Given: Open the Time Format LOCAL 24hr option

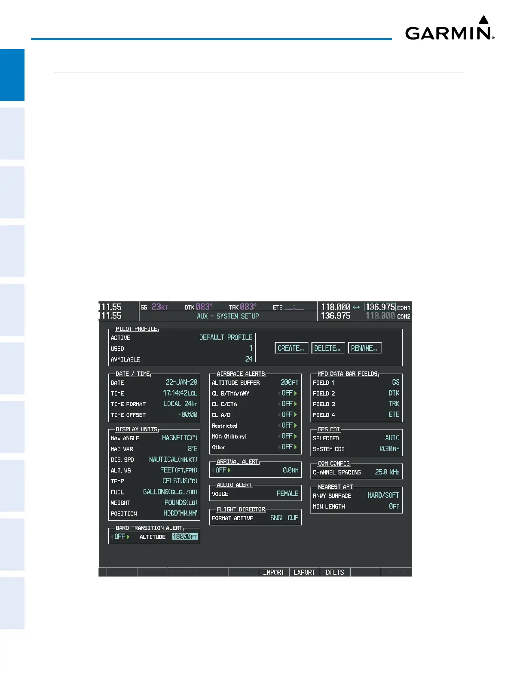Looking at the screenshot, I should (x=180, y=404).
